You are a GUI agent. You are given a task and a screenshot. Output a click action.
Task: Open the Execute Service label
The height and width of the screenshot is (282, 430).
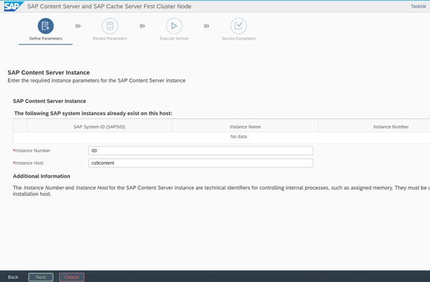[x=174, y=39]
